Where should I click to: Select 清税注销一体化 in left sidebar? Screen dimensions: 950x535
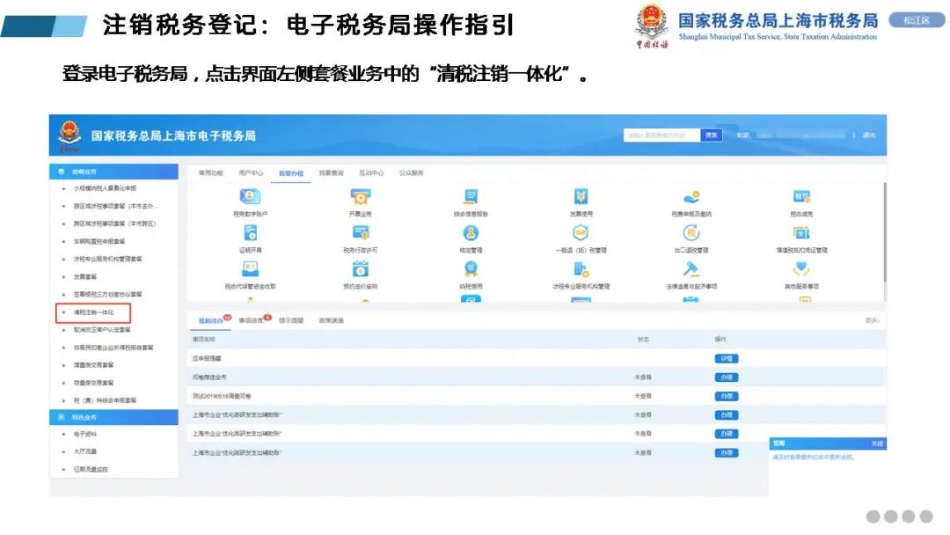[x=93, y=312]
